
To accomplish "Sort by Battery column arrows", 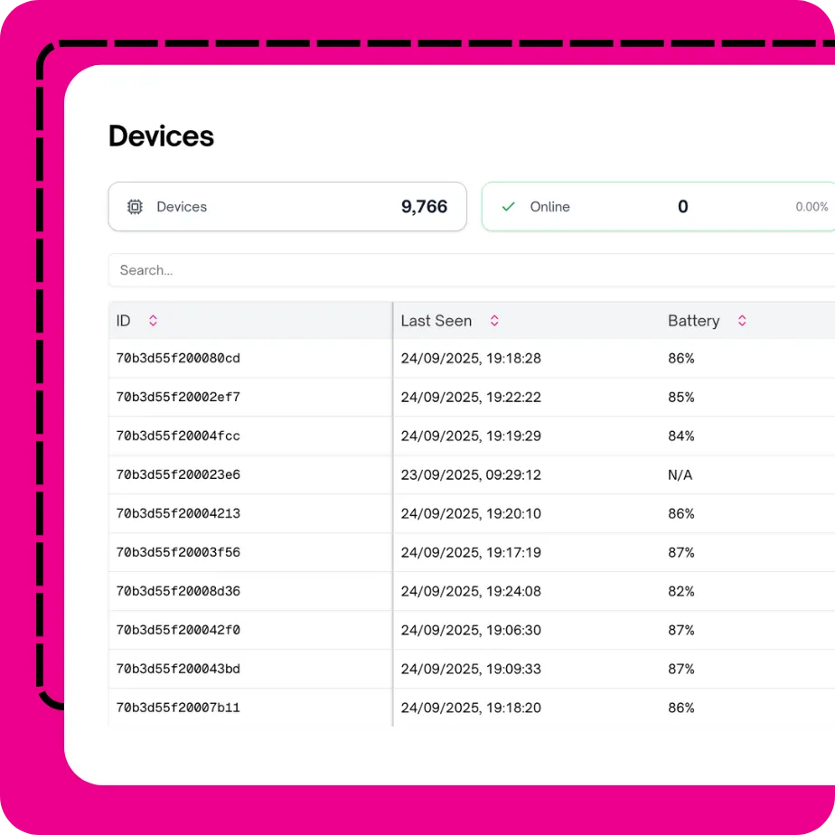I will click(x=742, y=321).
